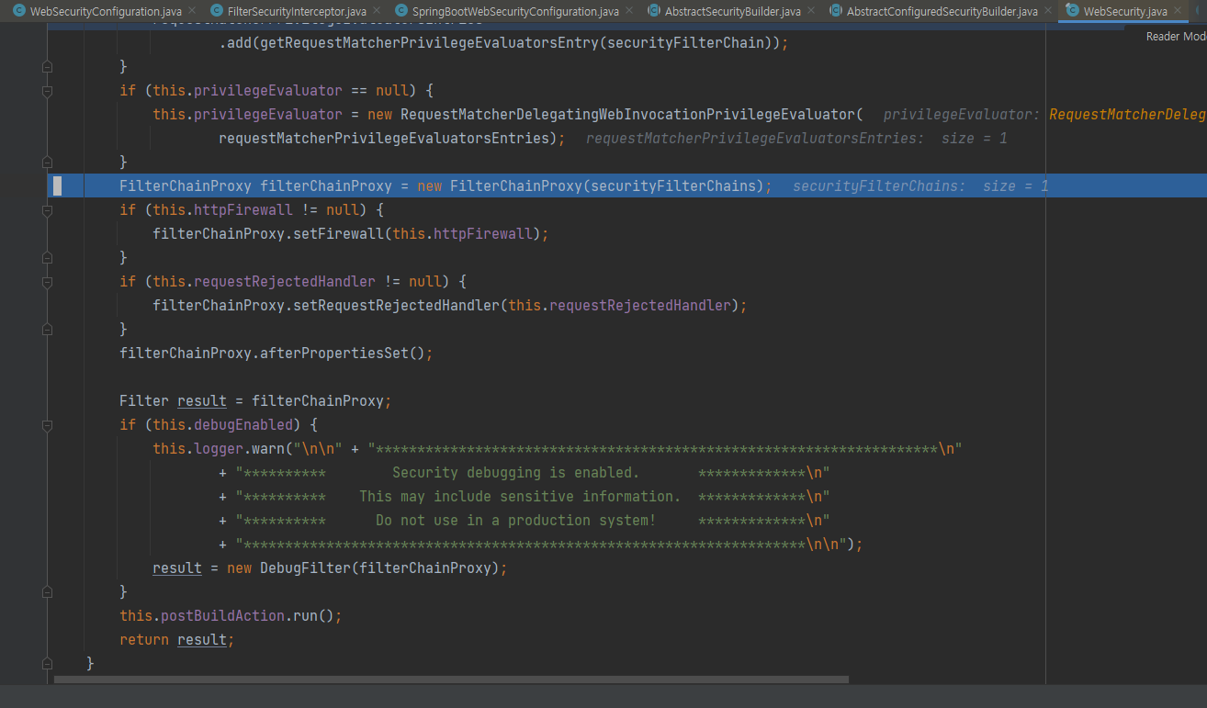The width and height of the screenshot is (1207, 708).
Task: Click fold end marker below setRequestRejectedHandler line
Action: [47, 330]
